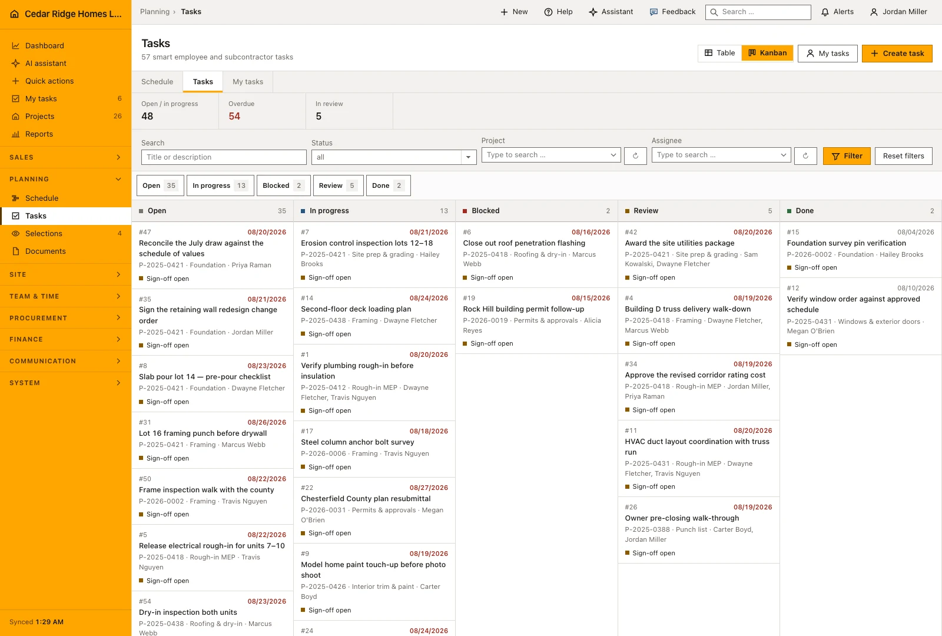Click the Projects house icon in sidebar
Image resolution: width=942 pixels, height=636 pixels.
(x=16, y=117)
